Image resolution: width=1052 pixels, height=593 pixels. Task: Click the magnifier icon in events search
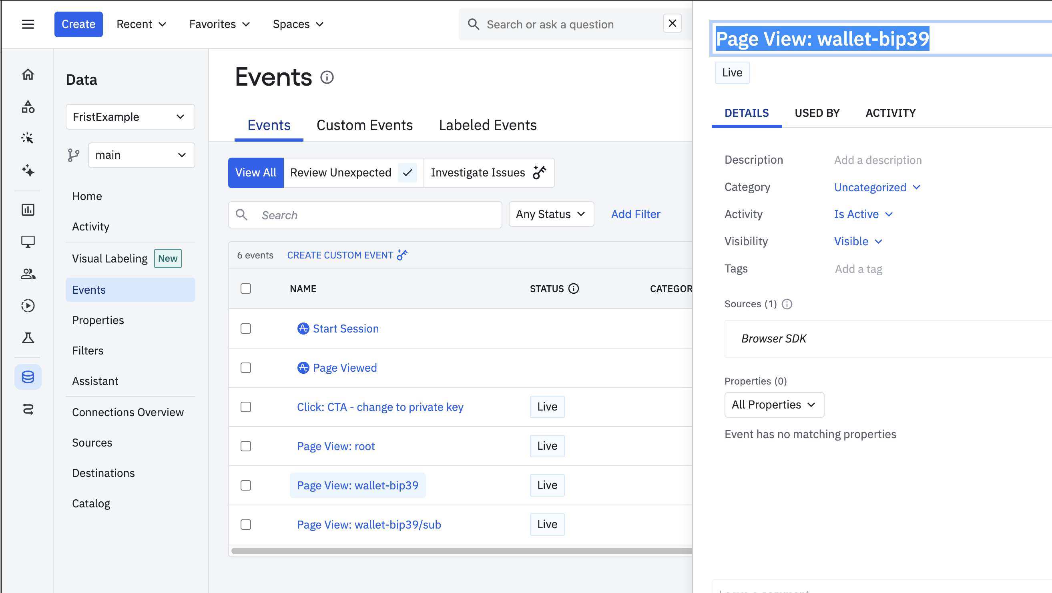point(242,214)
